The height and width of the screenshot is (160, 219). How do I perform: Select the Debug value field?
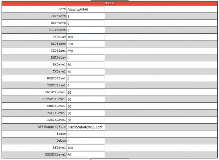[86, 141]
